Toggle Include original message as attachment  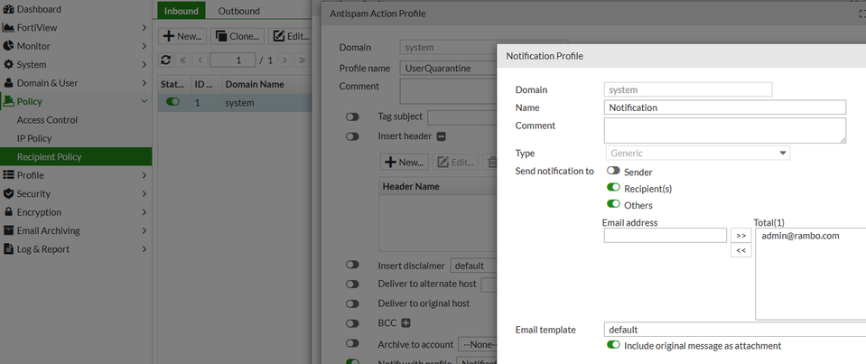tap(614, 345)
